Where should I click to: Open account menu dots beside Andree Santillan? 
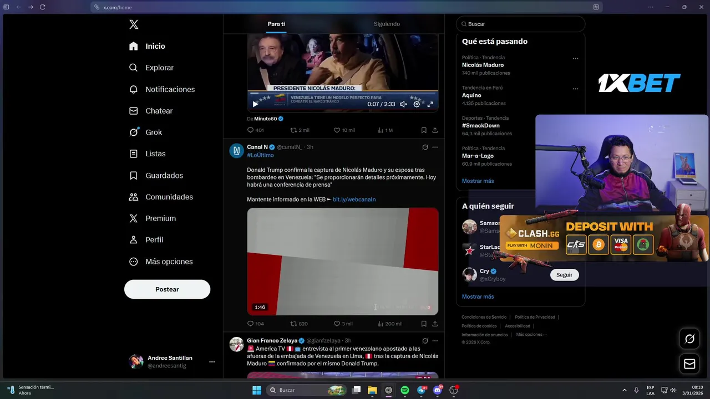coord(212,362)
